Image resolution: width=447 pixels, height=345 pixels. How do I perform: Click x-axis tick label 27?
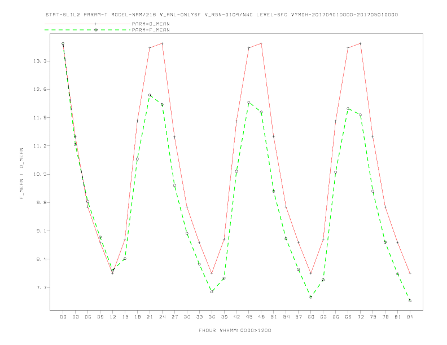tap(174, 317)
